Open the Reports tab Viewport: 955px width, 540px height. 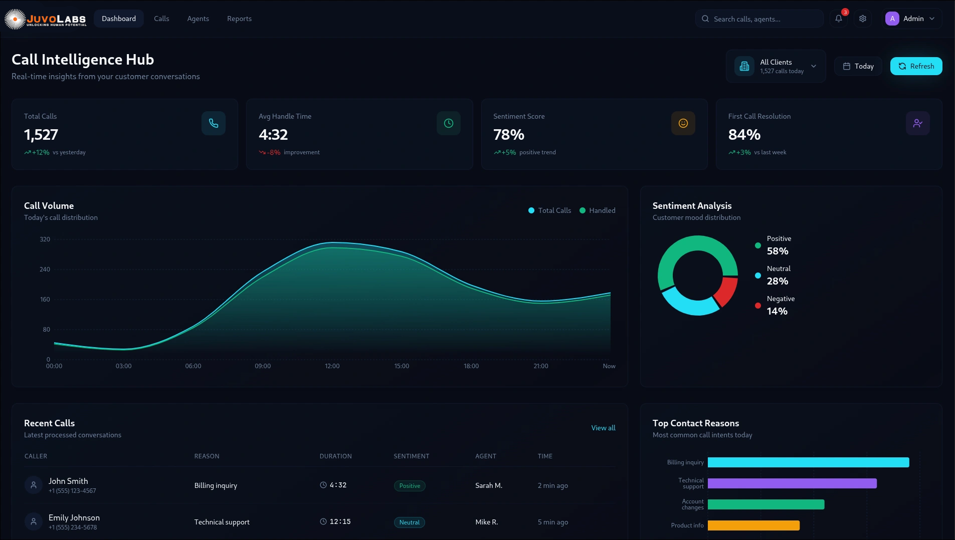click(x=239, y=19)
